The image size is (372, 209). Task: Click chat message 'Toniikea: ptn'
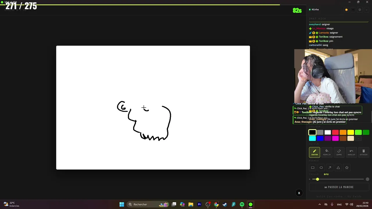[x=321, y=41]
